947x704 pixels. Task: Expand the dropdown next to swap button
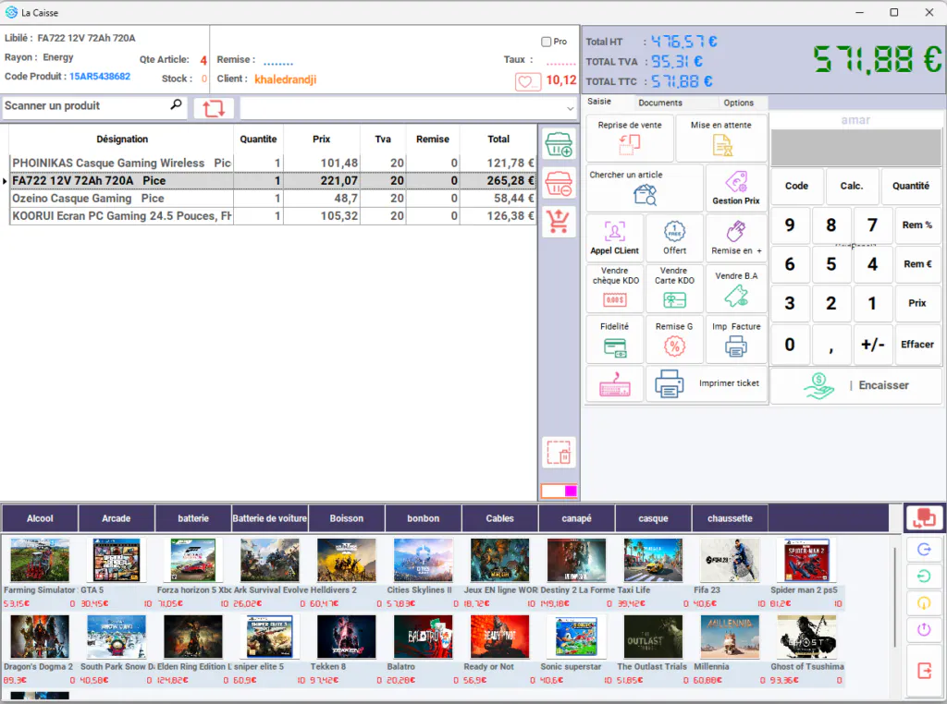click(570, 109)
